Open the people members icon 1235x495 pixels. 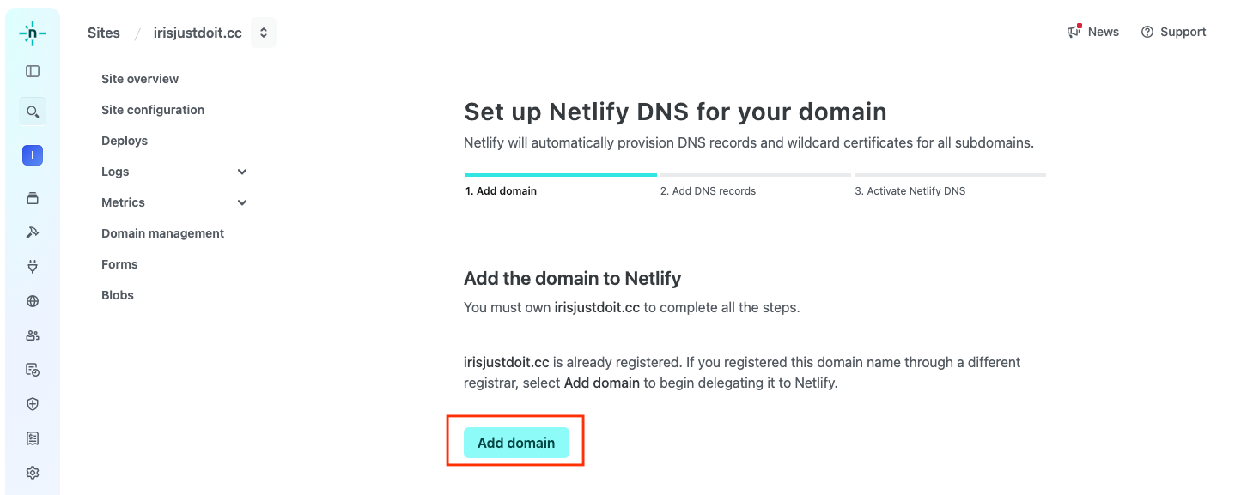tap(33, 335)
